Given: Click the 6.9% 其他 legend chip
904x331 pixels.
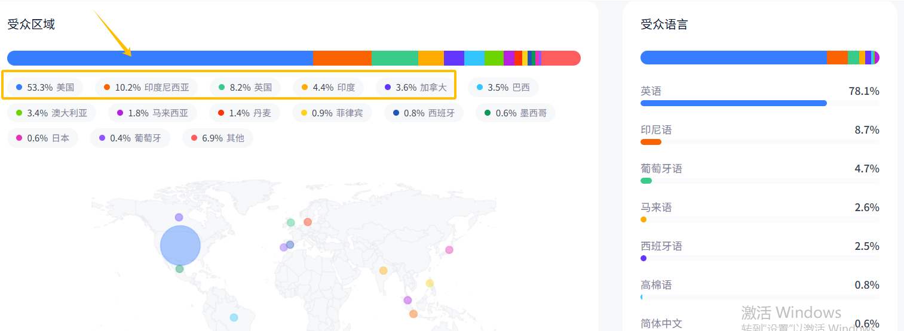Looking at the screenshot, I should [x=217, y=138].
